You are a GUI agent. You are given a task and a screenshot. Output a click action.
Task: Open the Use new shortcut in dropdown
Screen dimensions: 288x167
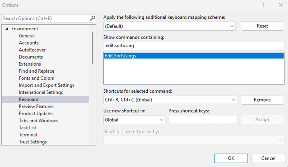click(162, 119)
